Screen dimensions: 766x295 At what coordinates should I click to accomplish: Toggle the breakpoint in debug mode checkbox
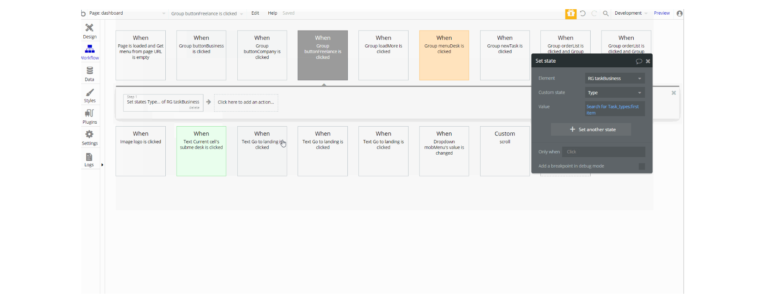tap(642, 166)
